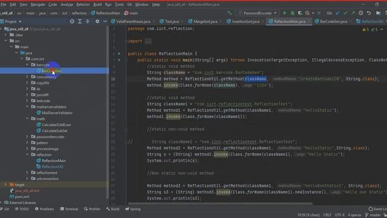
Task: Open Project Structure folder icon in toolbar
Action: [379, 13]
